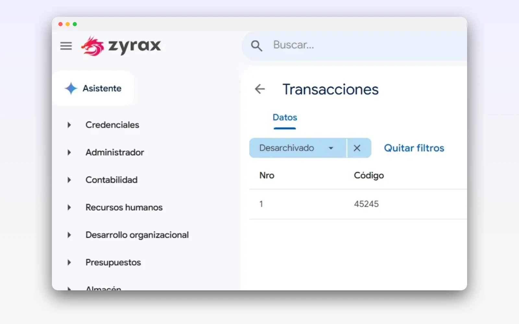
Task: Click the search magnifier icon
Action: pos(256,46)
